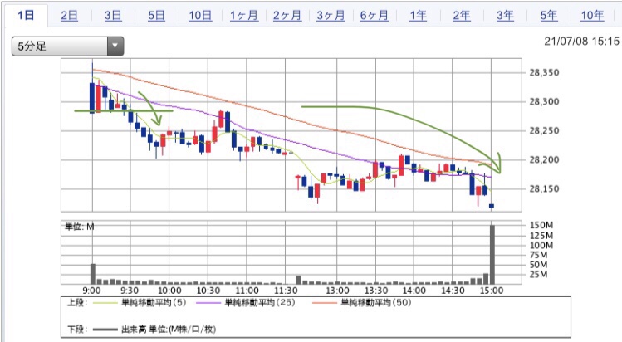Click the 15:00 time axis label
The image size is (622, 342).
click(492, 291)
